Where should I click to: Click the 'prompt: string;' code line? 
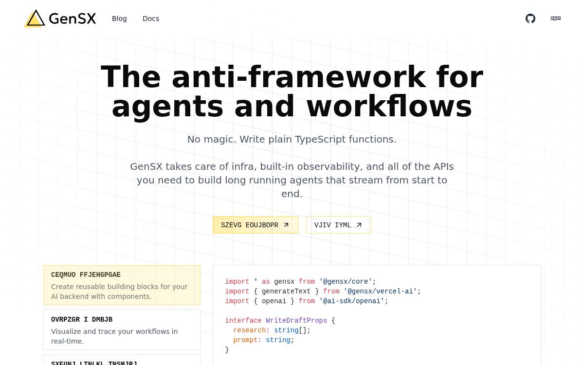click(x=264, y=340)
